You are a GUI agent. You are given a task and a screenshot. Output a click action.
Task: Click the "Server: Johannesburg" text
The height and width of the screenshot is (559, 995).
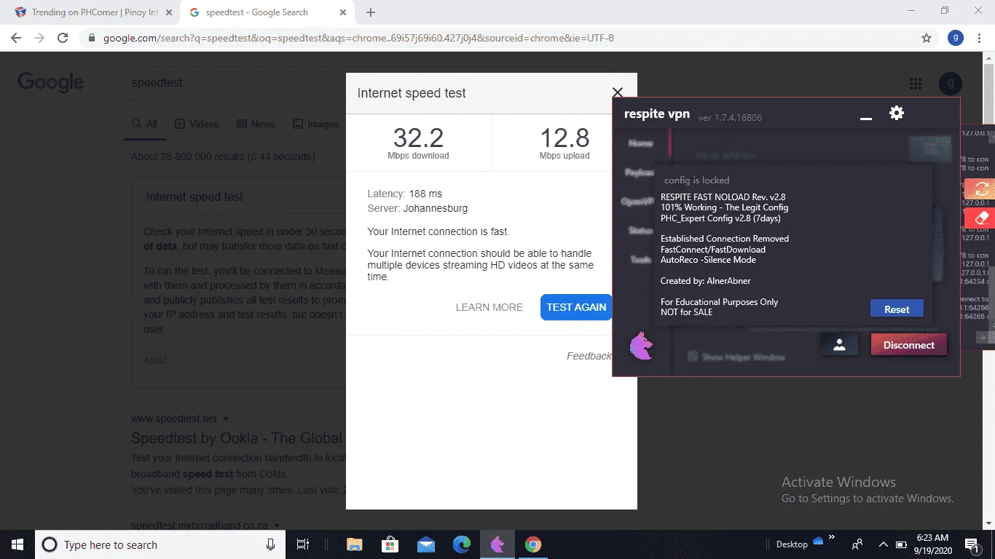click(x=417, y=208)
